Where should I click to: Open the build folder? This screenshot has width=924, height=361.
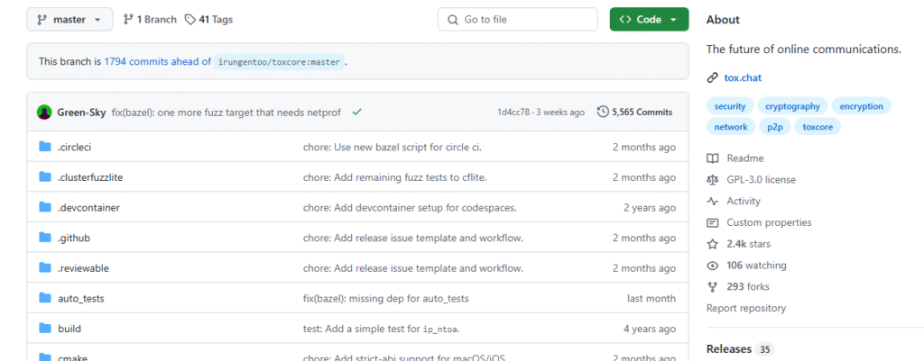tap(69, 329)
